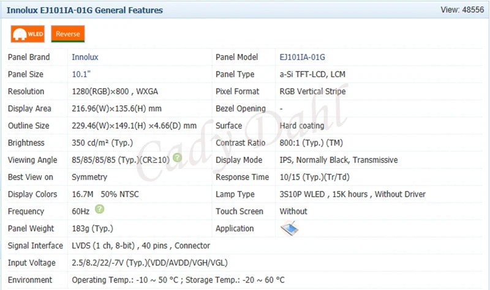
Task: Click the WLED backlight badge icon
Action: pos(28,34)
